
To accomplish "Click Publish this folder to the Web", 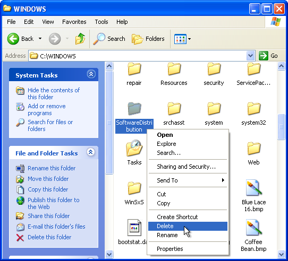I will (x=54, y=203).
